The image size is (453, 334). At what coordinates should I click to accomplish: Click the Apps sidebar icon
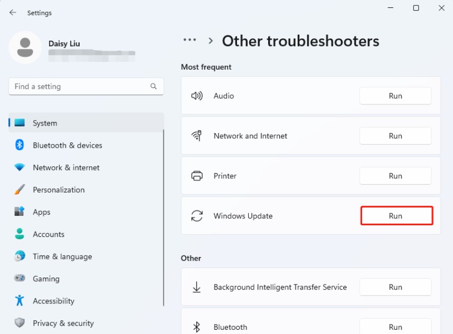click(20, 212)
